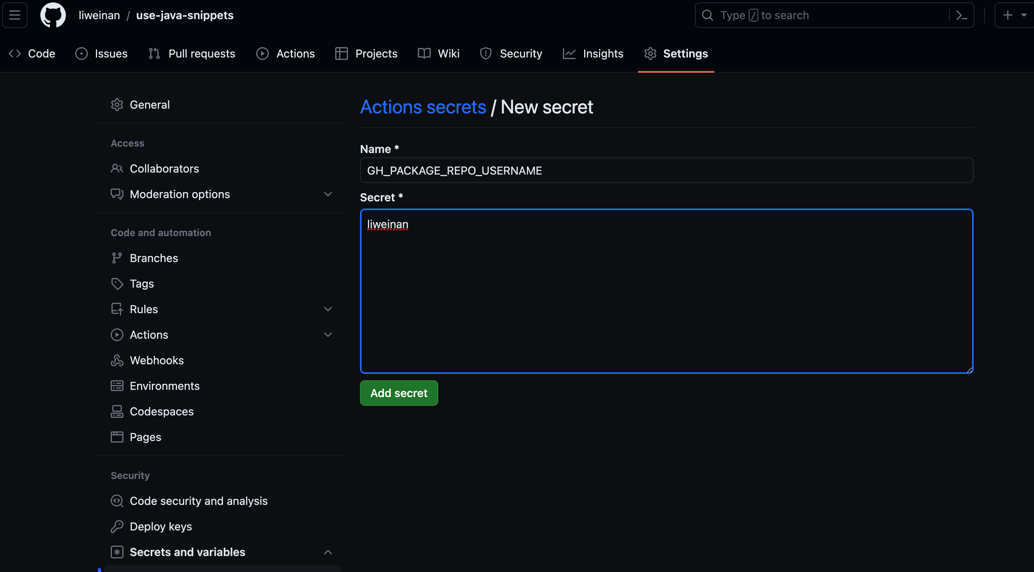The width and height of the screenshot is (1034, 572).
Task: Open the create new dropdown arrow
Action: click(x=1024, y=15)
